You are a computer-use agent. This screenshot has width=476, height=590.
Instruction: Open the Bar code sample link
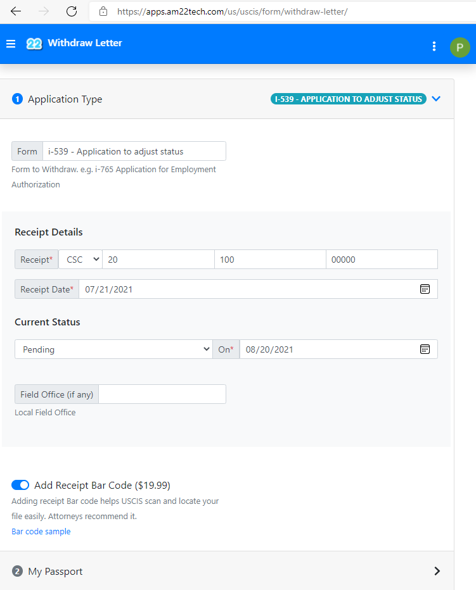pos(41,531)
